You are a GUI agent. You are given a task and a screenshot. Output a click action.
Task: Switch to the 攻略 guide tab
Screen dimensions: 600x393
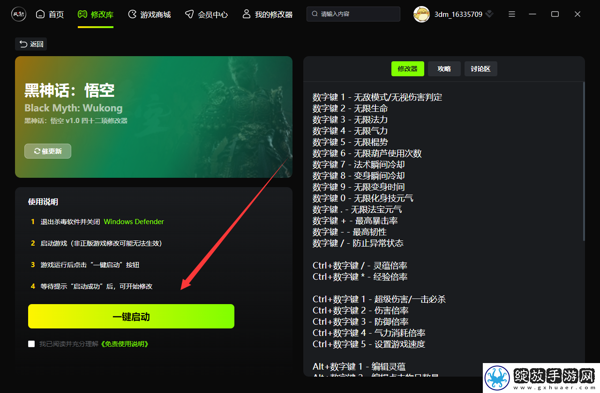click(x=444, y=69)
